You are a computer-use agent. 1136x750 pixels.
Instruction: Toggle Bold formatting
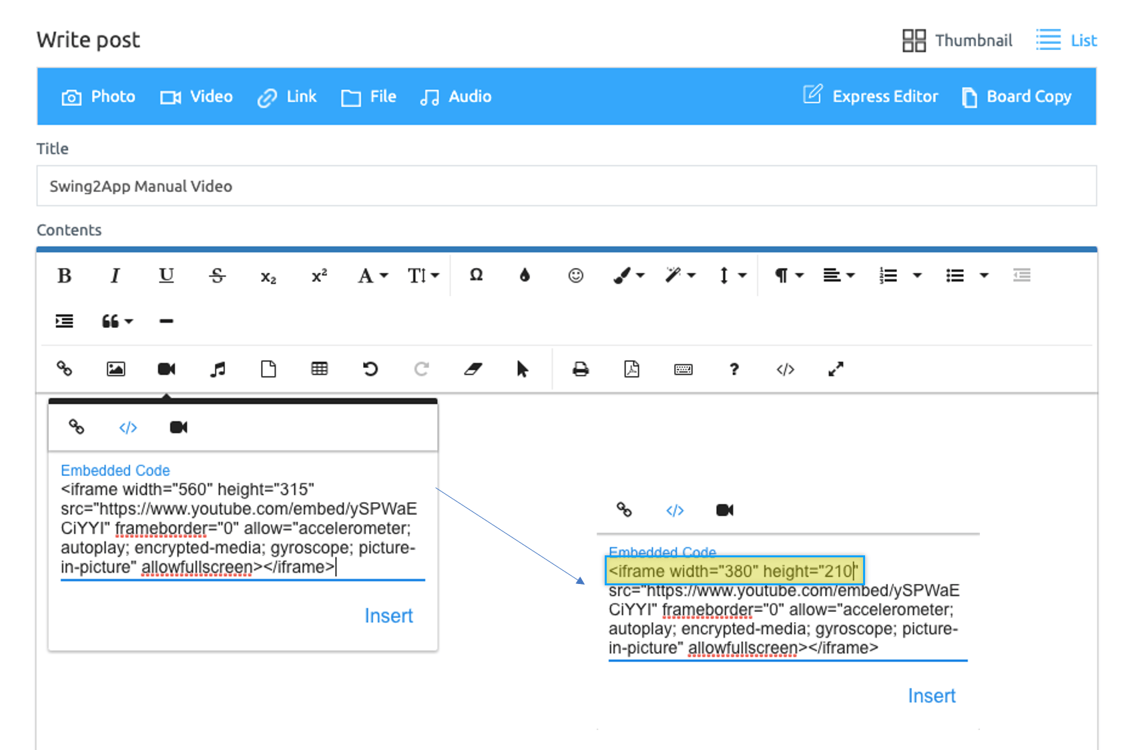coord(65,275)
